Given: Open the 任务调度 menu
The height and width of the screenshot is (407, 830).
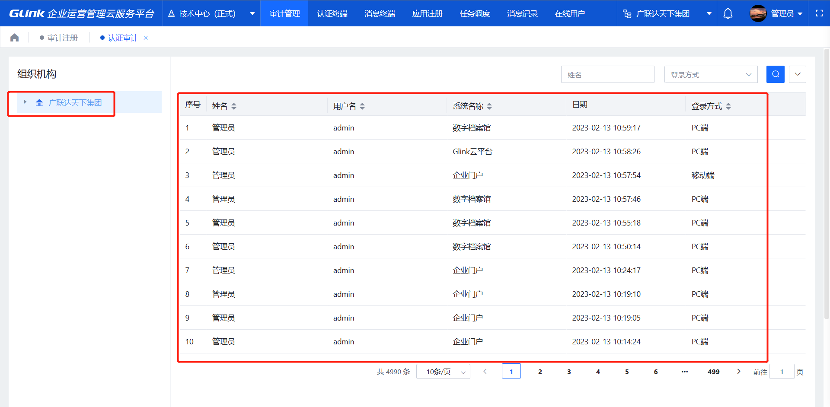Looking at the screenshot, I should [475, 13].
